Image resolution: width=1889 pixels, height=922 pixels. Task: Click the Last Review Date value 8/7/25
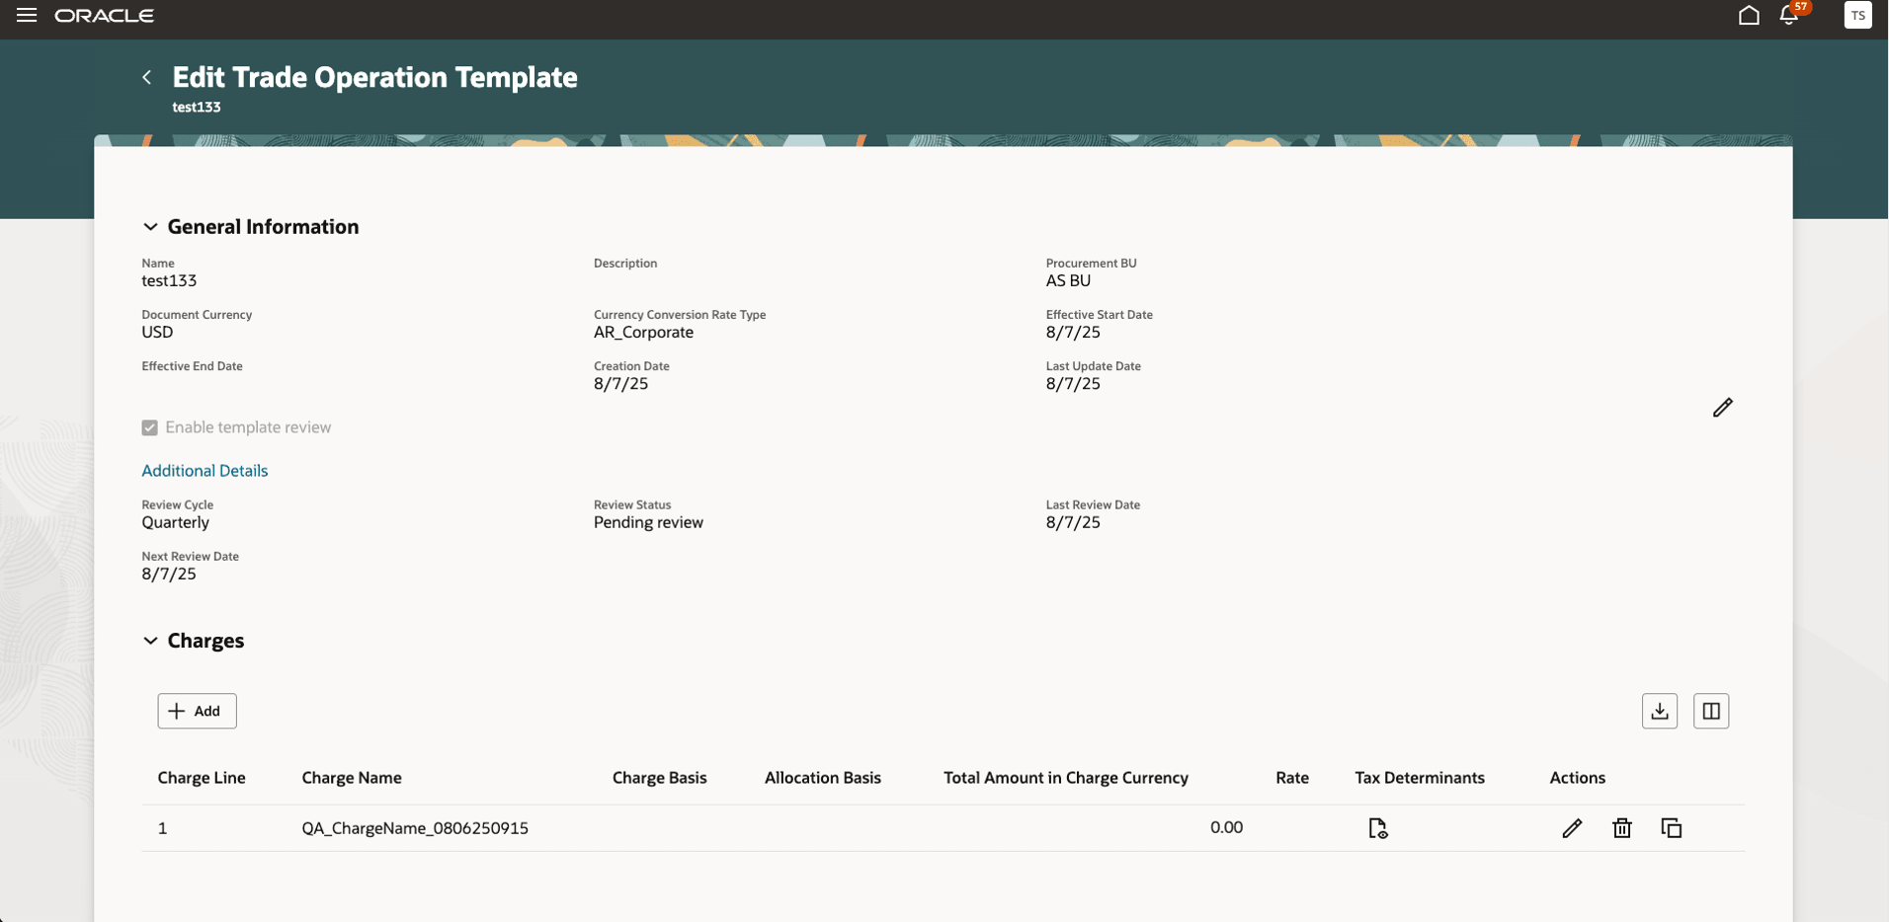click(x=1073, y=522)
